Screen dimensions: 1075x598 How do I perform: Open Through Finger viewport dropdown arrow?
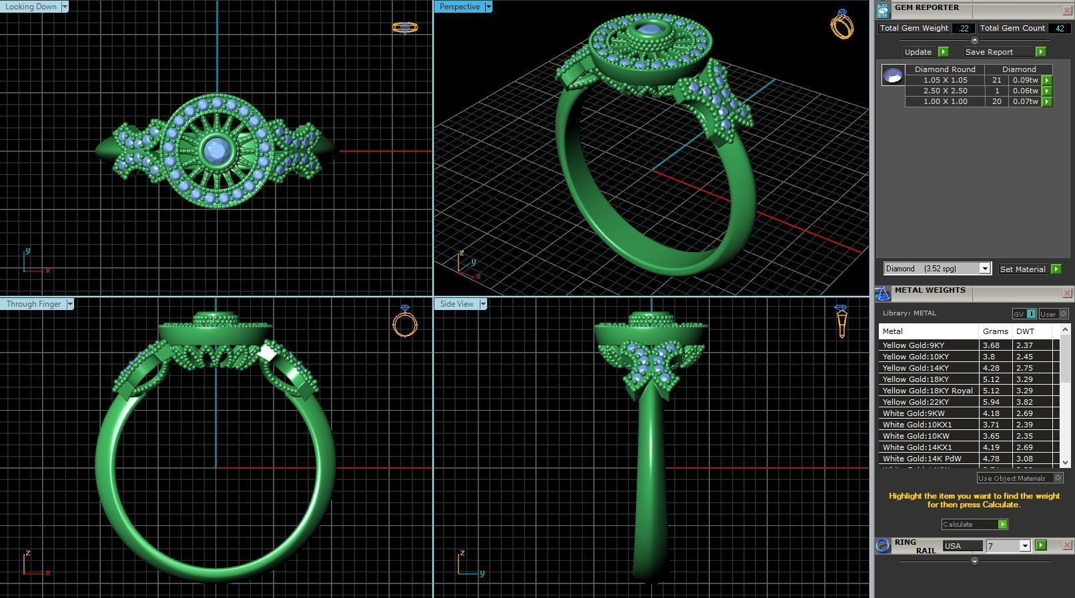click(x=69, y=304)
